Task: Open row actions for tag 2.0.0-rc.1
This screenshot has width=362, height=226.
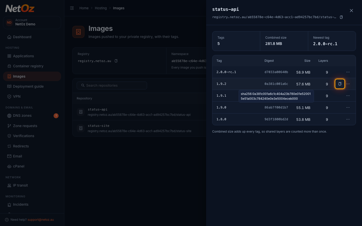Action: (348, 72)
